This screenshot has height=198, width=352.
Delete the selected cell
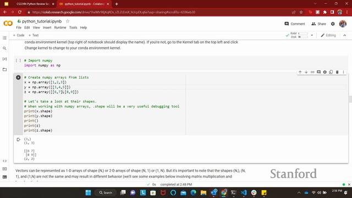pyautogui.click(x=337, y=72)
